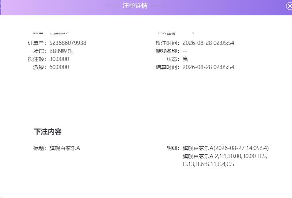Screen dimensions: 292x198
Task: Click the 注单详情 title text
Action: (x=135, y=6)
